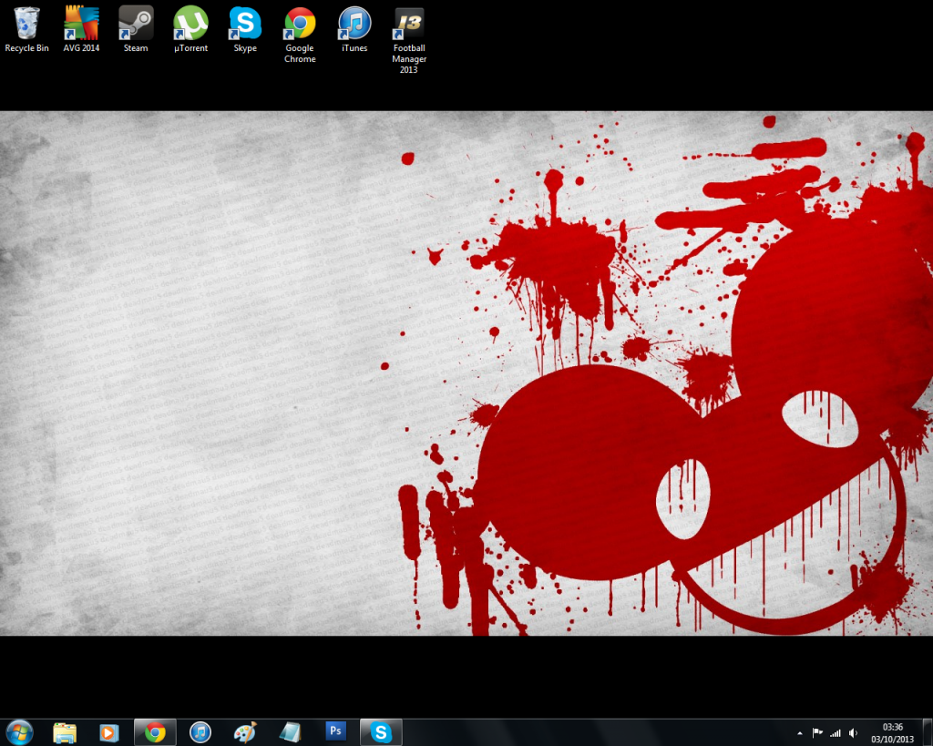
Task: Click the Show desktop button
Action: tap(927, 732)
